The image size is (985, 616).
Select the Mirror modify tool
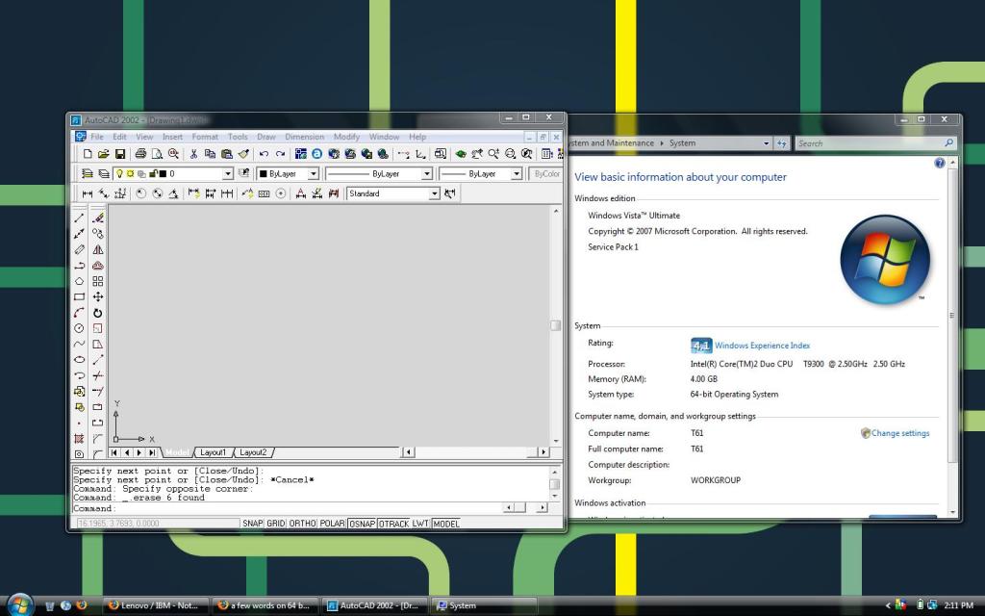pyautogui.click(x=98, y=249)
